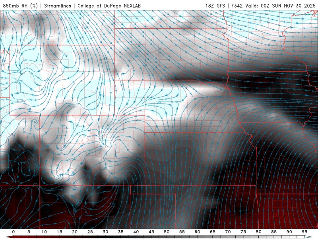Click the "95" value on the RH scale
Image resolution: width=318 pixels, height=239 pixels.
pos(304,232)
